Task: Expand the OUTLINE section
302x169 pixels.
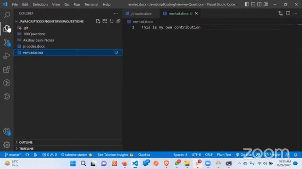Action: tap(68, 142)
